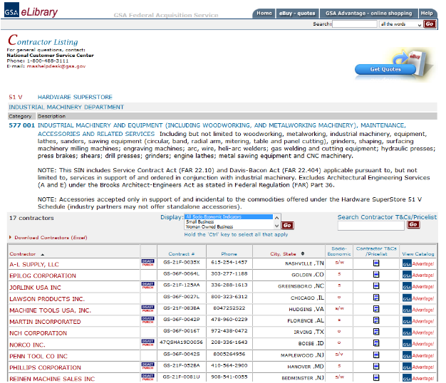Open pricelist icon for NCH Corporation
This screenshot has height=383, width=446.
(x=376, y=332)
